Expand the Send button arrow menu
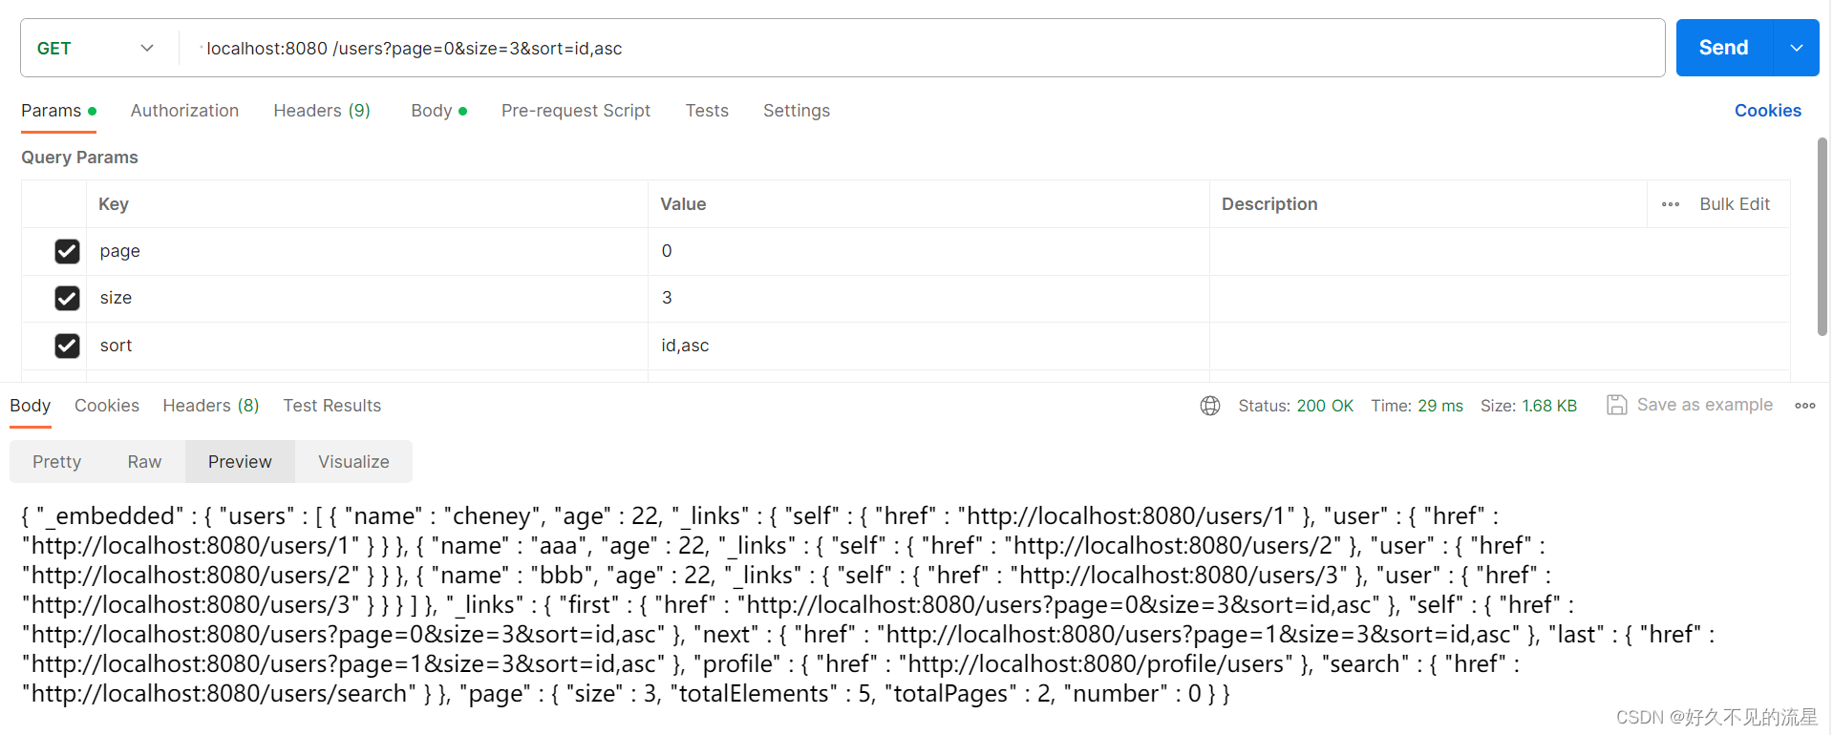 (x=1796, y=48)
